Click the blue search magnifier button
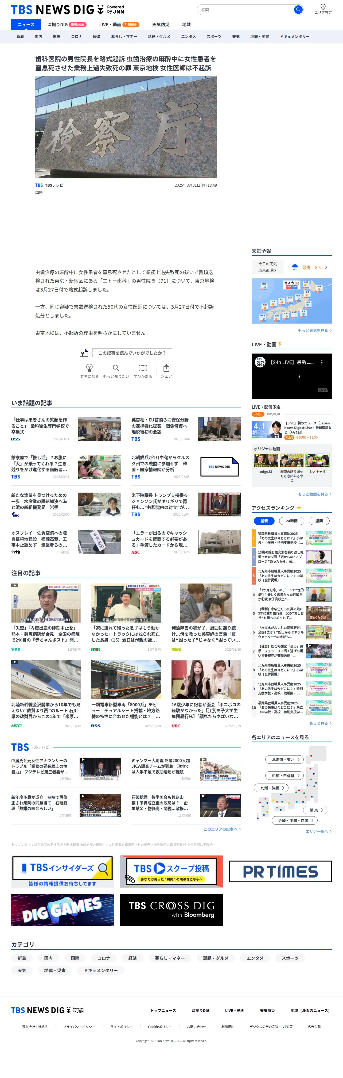This screenshot has height=1078, width=343. click(x=298, y=9)
